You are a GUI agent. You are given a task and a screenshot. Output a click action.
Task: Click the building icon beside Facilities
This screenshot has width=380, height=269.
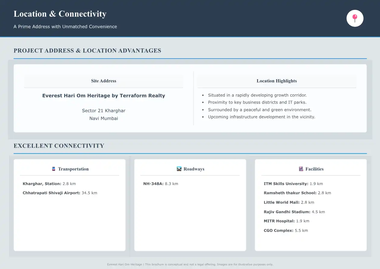click(301, 169)
